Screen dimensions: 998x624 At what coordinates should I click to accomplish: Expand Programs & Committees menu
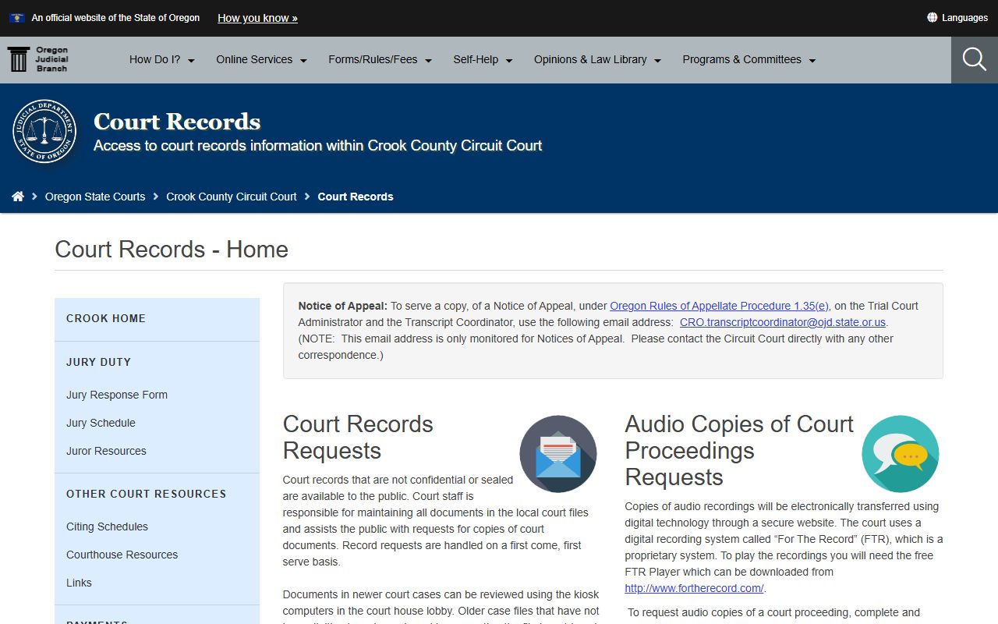(x=749, y=59)
